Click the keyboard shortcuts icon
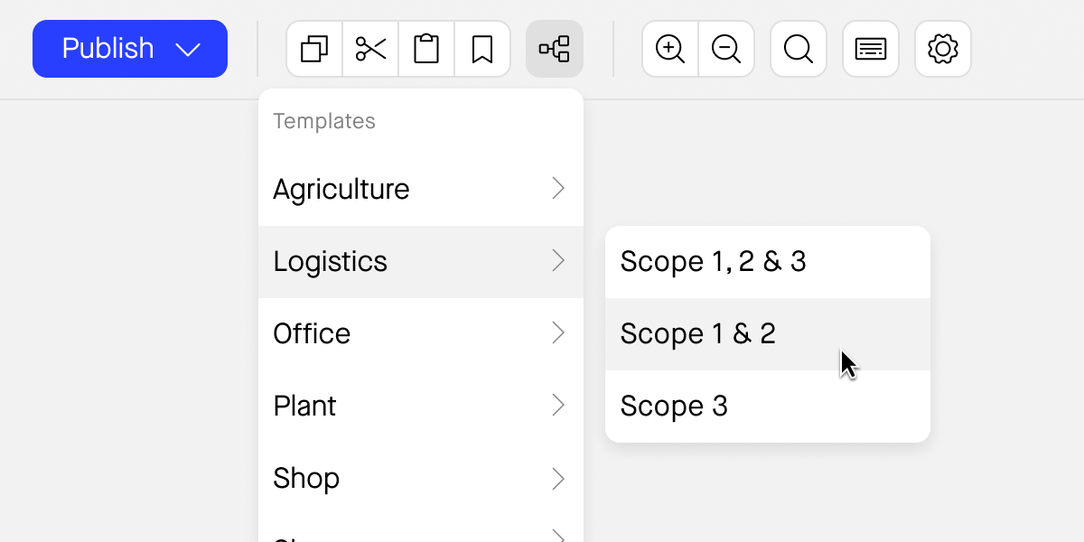 (871, 49)
